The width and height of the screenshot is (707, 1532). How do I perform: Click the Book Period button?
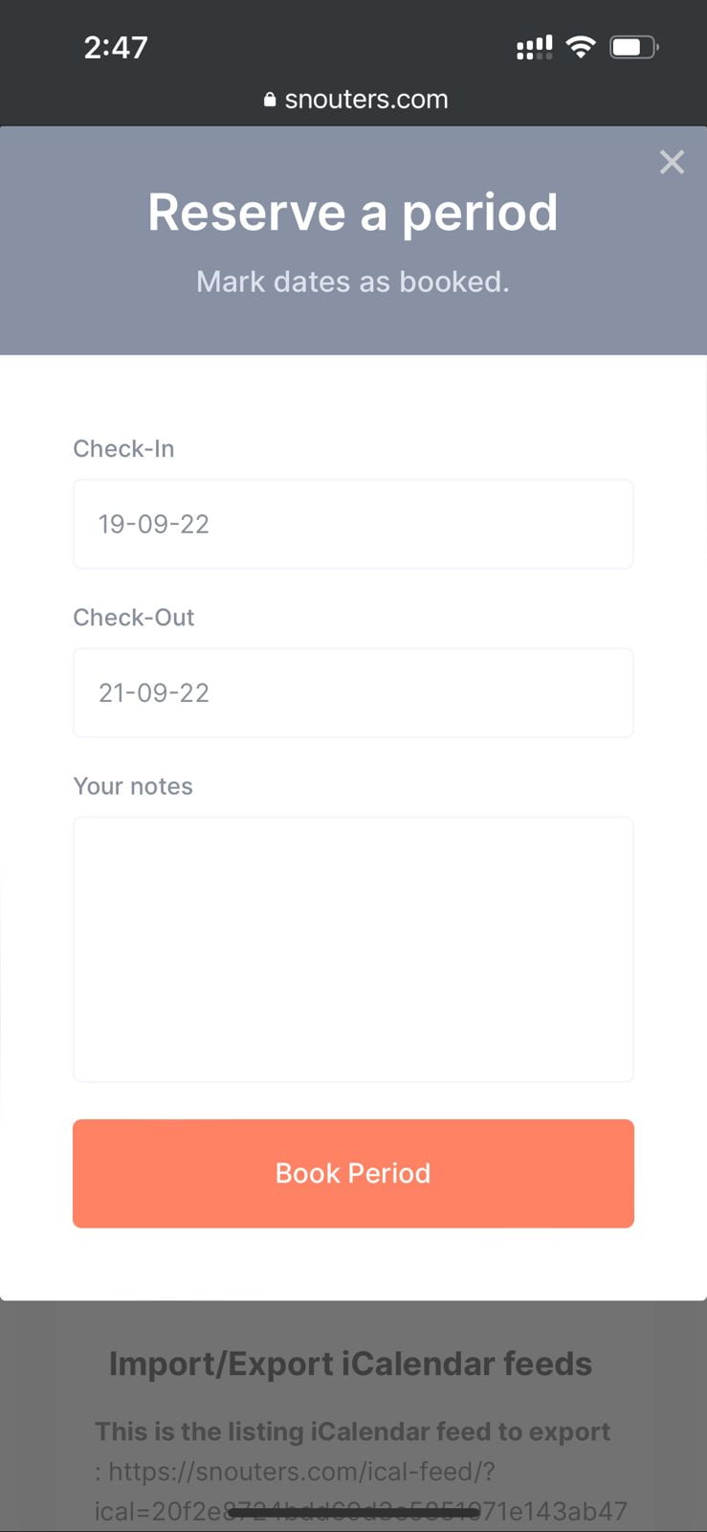click(x=353, y=1173)
